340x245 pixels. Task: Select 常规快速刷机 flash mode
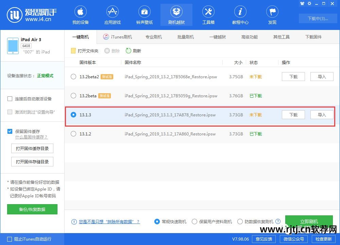tap(157, 222)
